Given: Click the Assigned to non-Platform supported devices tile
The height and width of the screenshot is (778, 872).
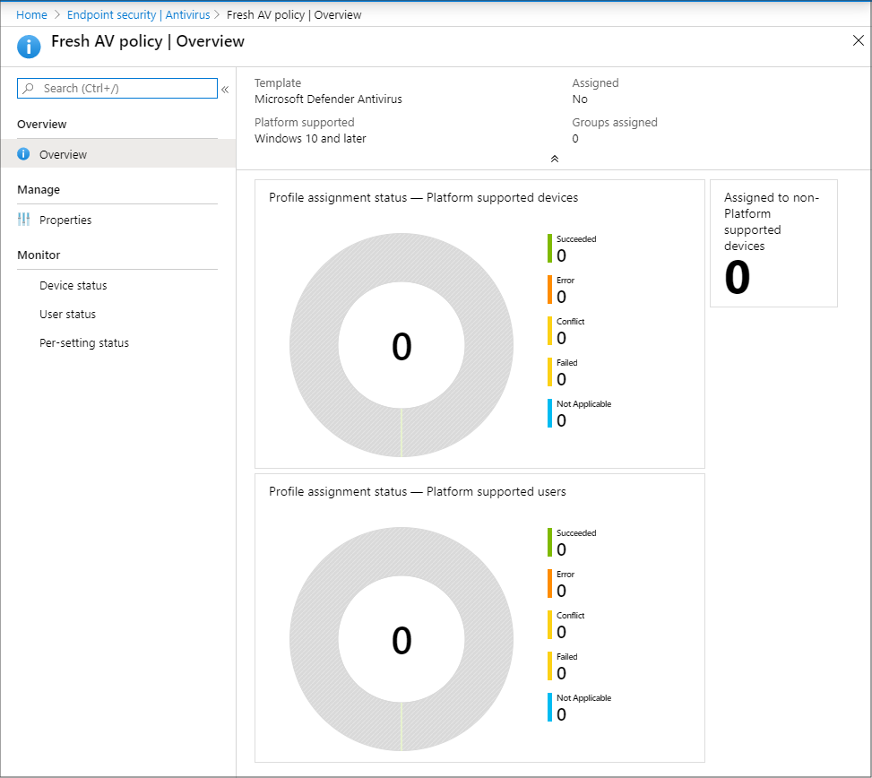Looking at the screenshot, I should tap(773, 243).
